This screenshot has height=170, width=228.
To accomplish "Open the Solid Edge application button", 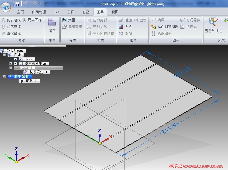I will [6, 7].
